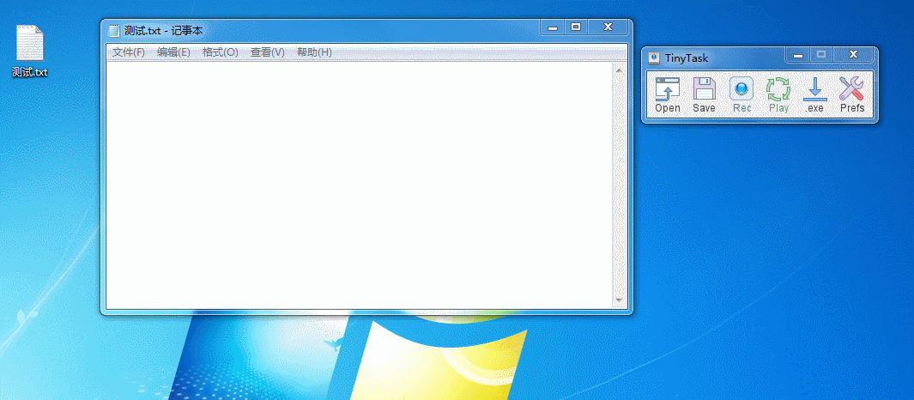
Task: Save the recording using TinyTask Save icon
Action: 704,95
